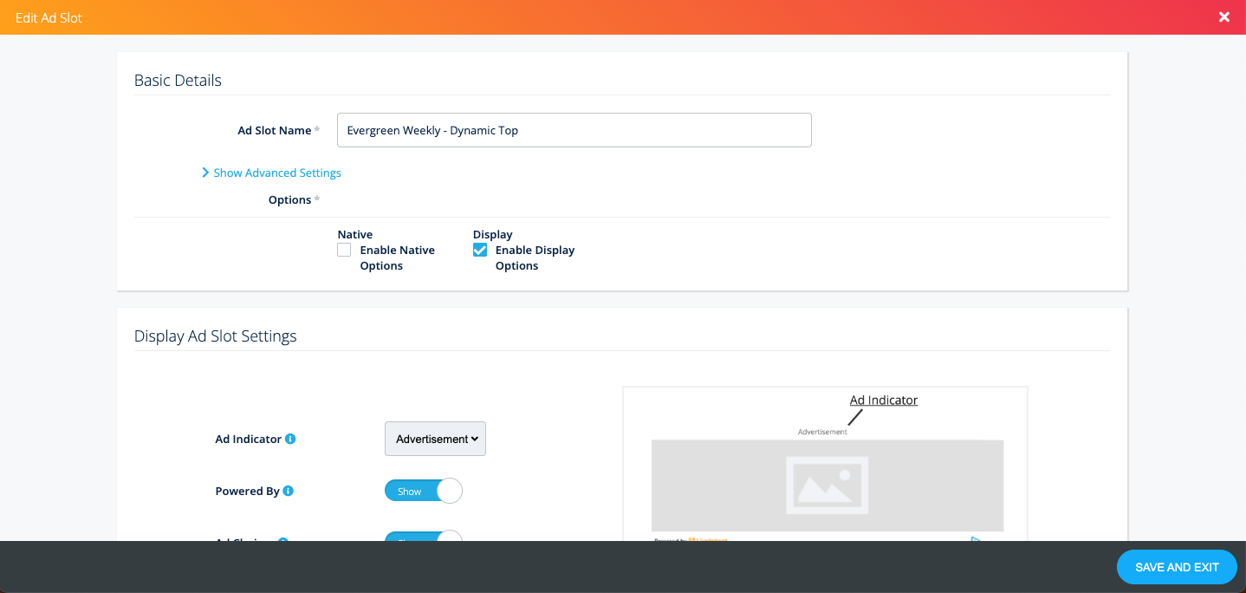
Task: Uncheck Enable Display Options
Action: (x=480, y=250)
